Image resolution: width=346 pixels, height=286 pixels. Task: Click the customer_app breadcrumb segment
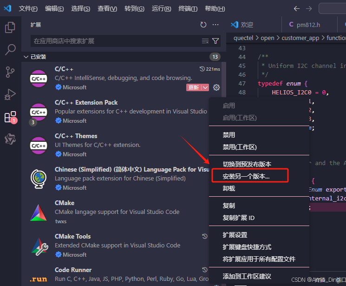coord(300,38)
